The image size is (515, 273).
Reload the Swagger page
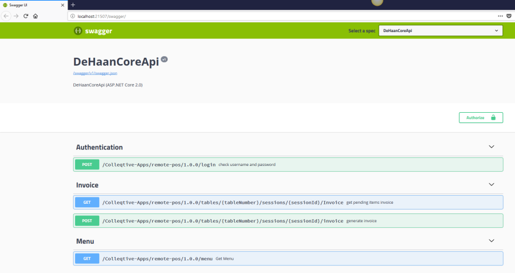point(26,16)
